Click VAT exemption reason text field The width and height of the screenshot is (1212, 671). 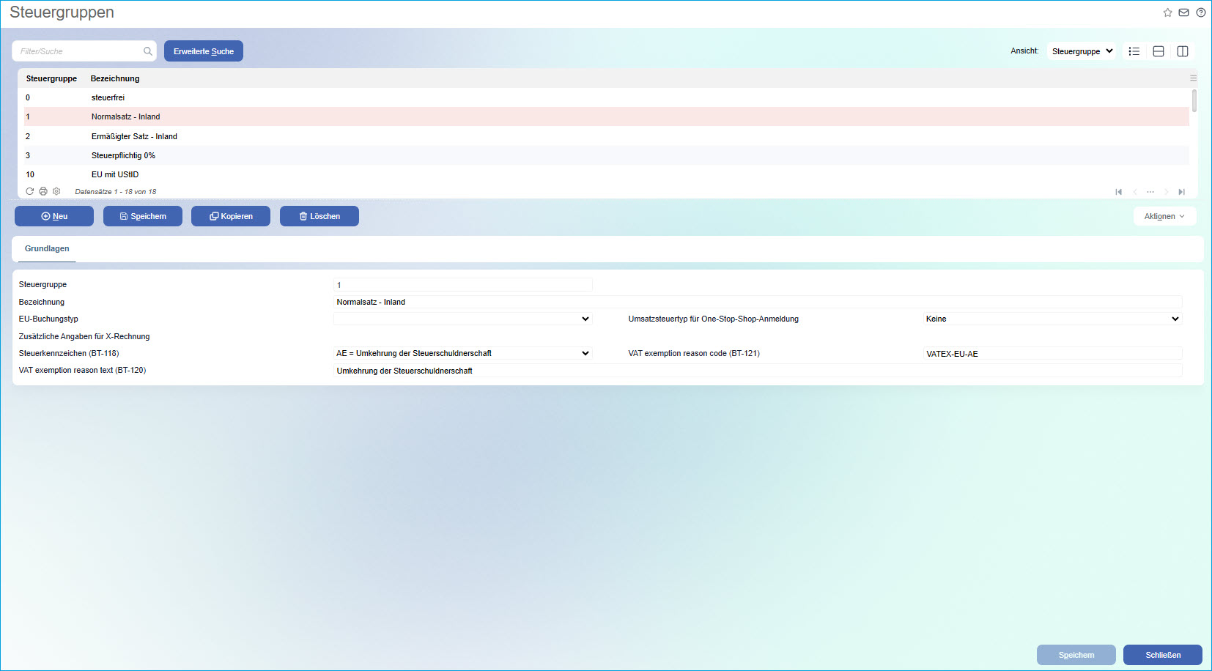(758, 371)
